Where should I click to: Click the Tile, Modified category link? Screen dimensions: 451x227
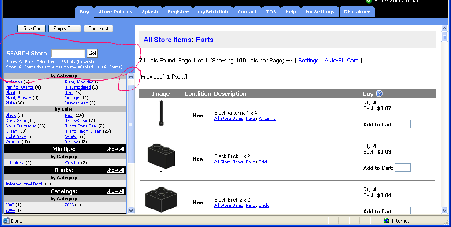coord(78,87)
